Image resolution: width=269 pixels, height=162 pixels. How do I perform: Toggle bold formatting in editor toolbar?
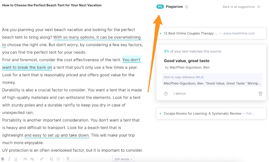click(x=3, y=159)
